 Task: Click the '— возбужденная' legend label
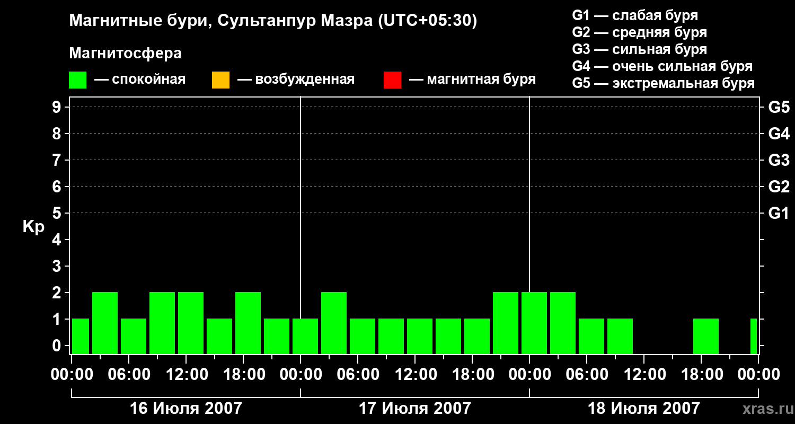click(x=296, y=80)
